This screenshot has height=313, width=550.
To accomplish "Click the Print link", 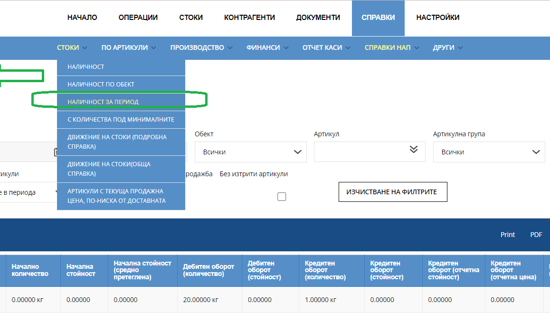I will tap(508, 235).
